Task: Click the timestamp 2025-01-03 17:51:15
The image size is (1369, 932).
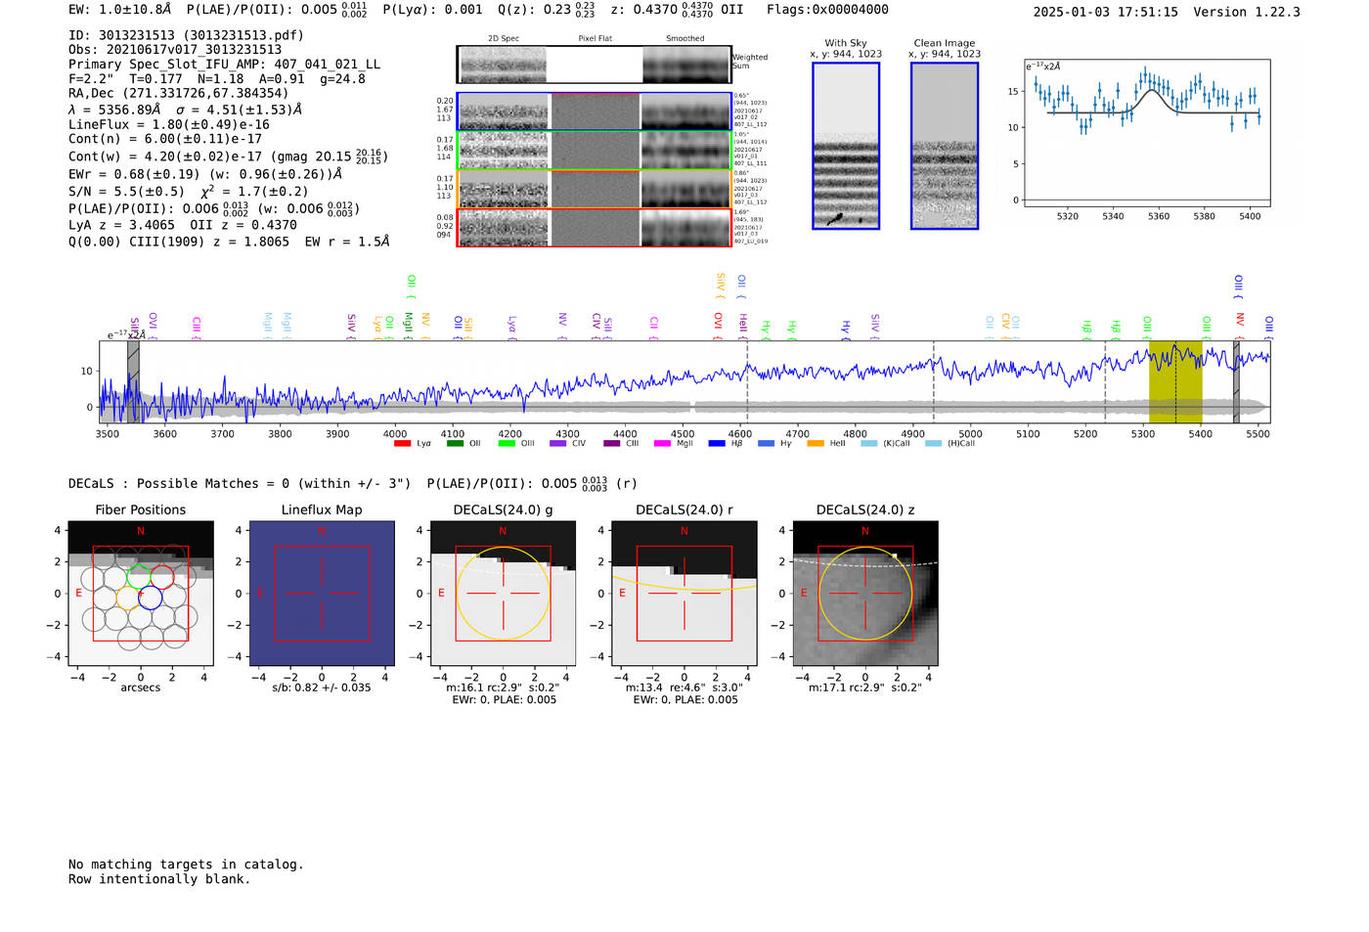Action: click(x=1105, y=13)
